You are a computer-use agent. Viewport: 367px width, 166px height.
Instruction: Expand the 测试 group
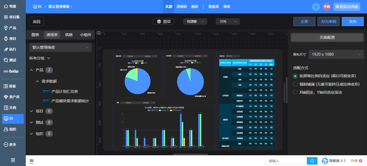tap(31, 122)
